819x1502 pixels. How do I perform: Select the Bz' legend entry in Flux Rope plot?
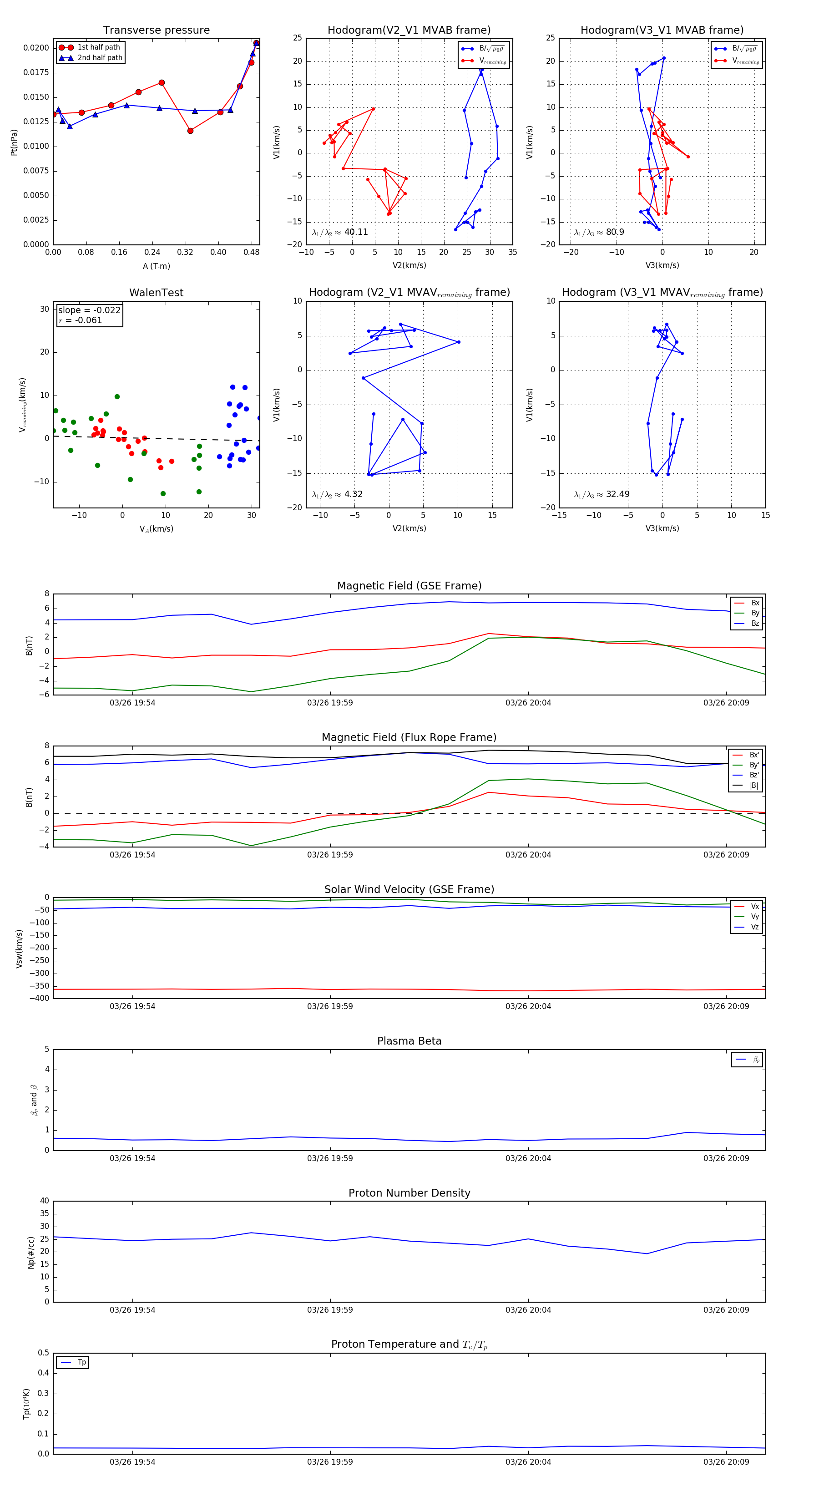(x=746, y=775)
